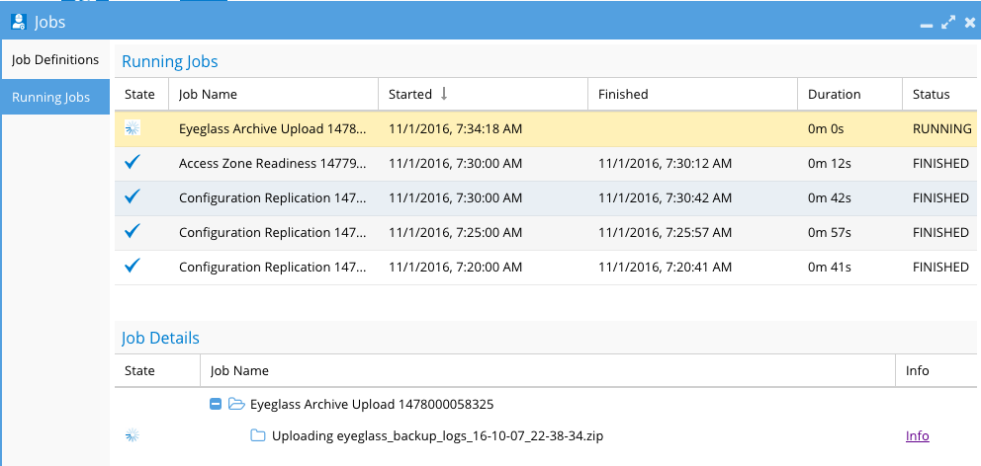Screen dimensions: 981x466
Task: Click start time 11/1/2016, 7:34:18 AM
Action: pyautogui.click(x=455, y=129)
